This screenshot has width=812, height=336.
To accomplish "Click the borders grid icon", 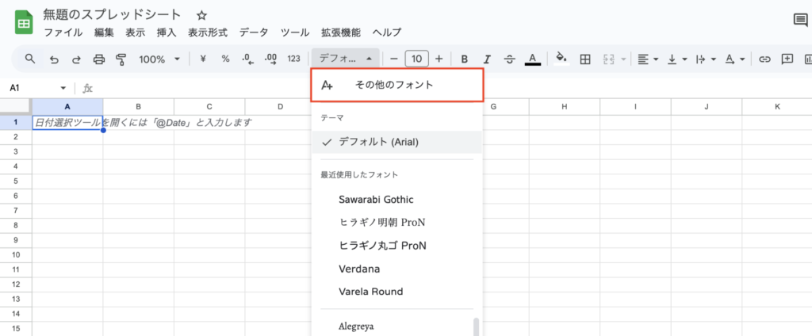I will pyautogui.click(x=585, y=59).
